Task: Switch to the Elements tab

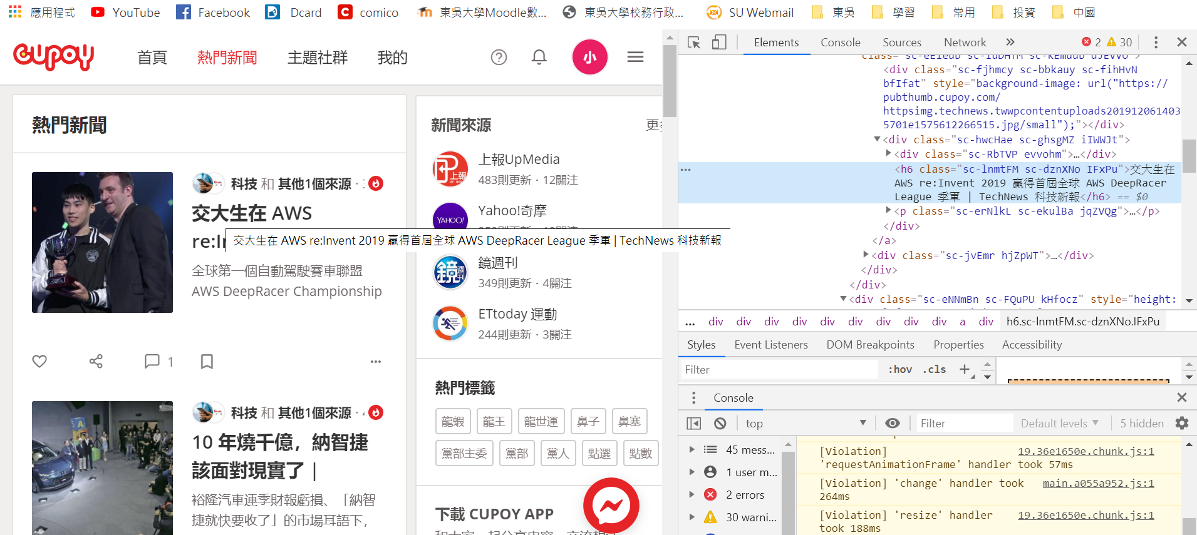Action: tap(776, 42)
